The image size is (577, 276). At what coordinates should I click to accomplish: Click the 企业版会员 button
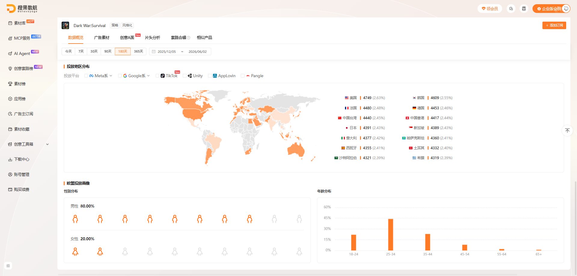click(551, 9)
